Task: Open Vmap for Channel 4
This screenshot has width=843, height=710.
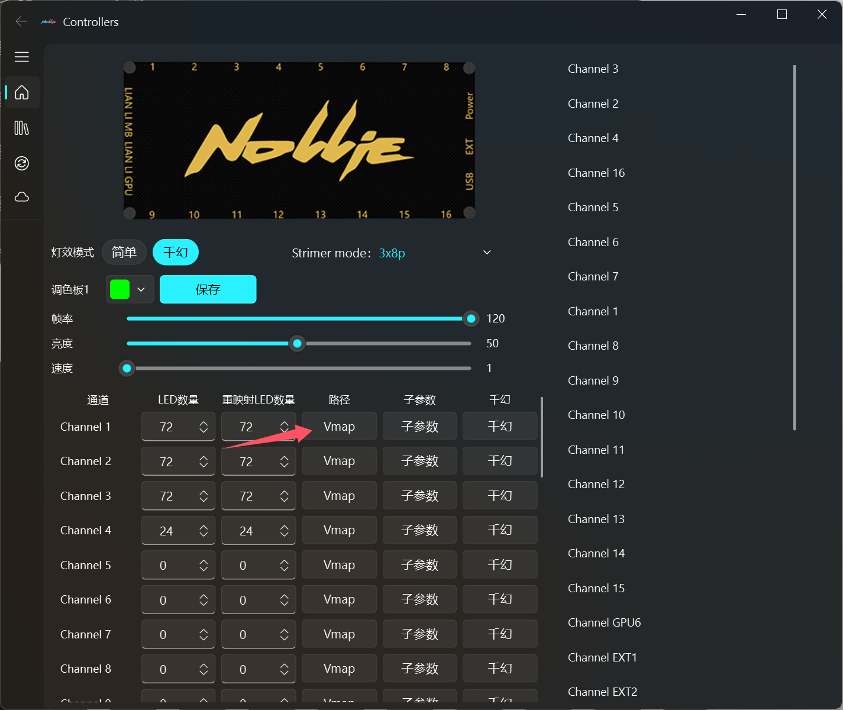Action: pyautogui.click(x=340, y=530)
